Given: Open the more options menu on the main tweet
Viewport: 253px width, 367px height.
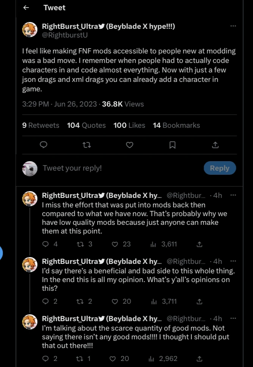Looking at the screenshot, I should [233, 26].
